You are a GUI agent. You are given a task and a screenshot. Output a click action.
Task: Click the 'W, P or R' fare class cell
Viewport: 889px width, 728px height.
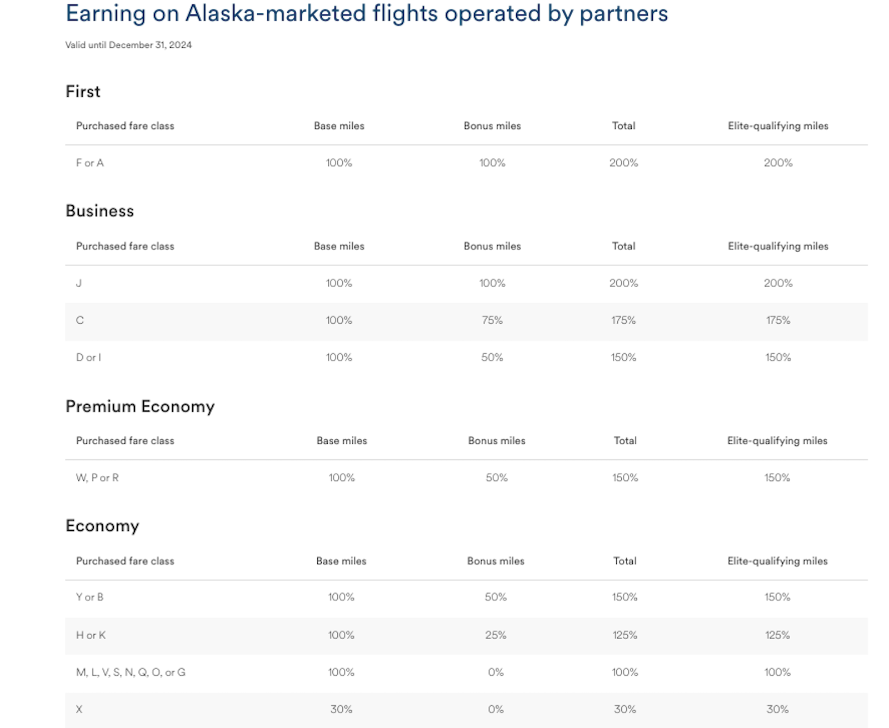pyautogui.click(x=97, y=478)
